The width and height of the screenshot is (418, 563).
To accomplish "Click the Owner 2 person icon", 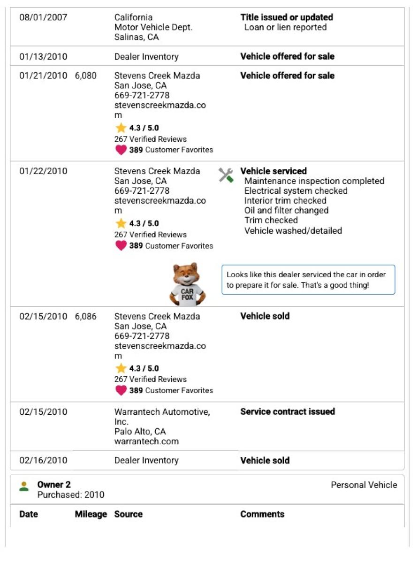I will 24,486.
